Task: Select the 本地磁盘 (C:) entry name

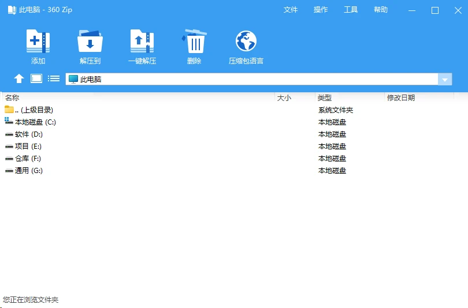Action: click(x=35, y=122)
